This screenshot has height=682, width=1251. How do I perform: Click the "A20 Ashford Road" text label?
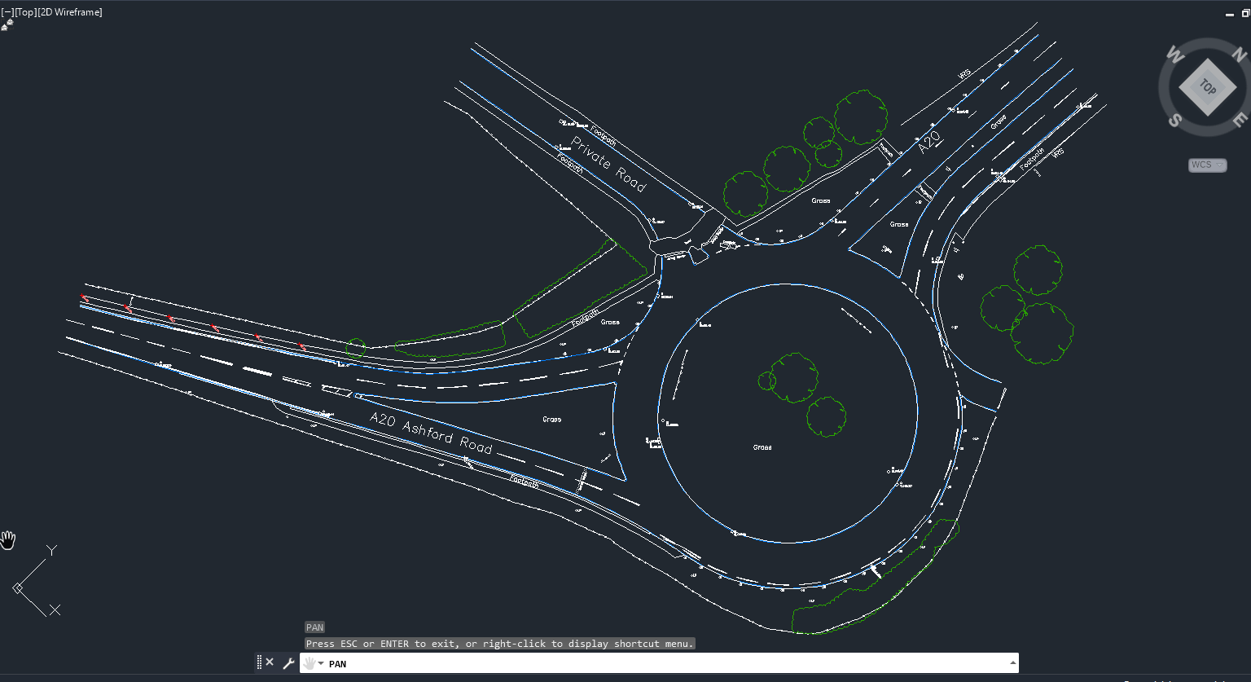pyautogui.click(x=431, y=433)
